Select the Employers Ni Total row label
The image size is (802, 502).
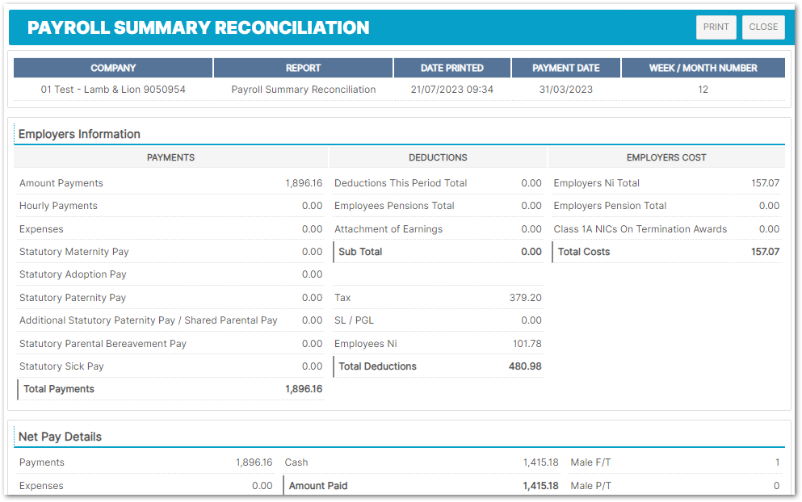[x=596, y=183]
